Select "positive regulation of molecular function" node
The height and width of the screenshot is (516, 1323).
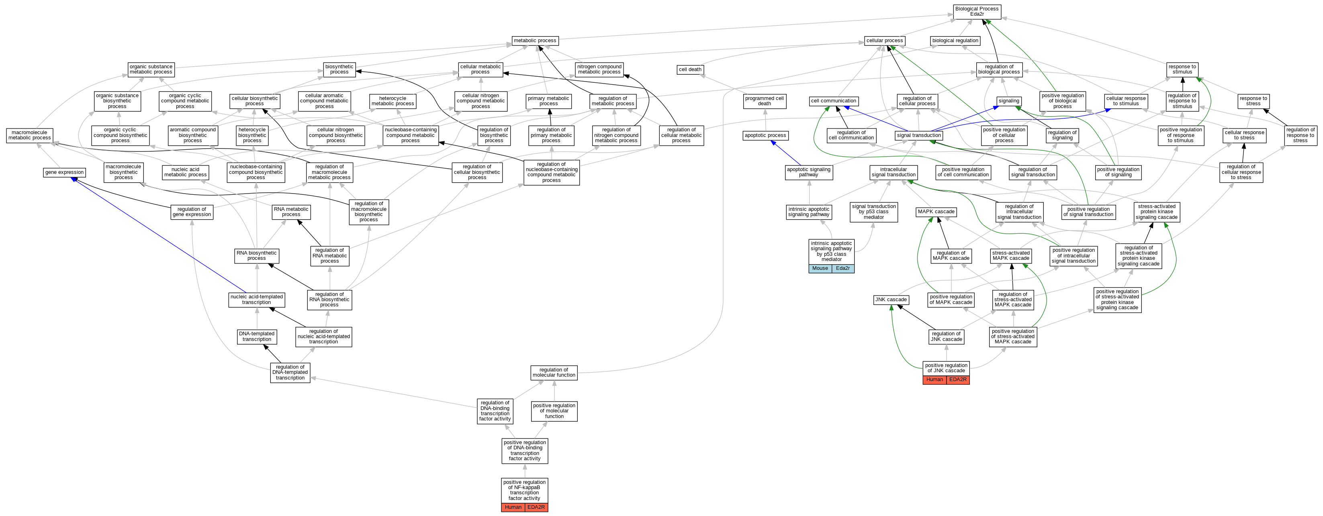[554, 411]
